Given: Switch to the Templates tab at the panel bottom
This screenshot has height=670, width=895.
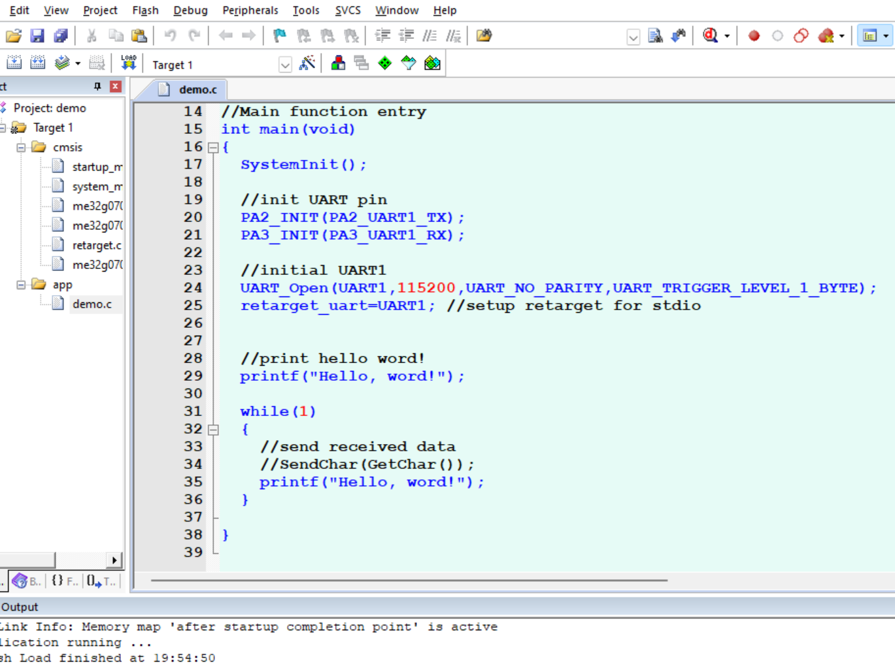Looking at the screenshot, I should [102, 581].
